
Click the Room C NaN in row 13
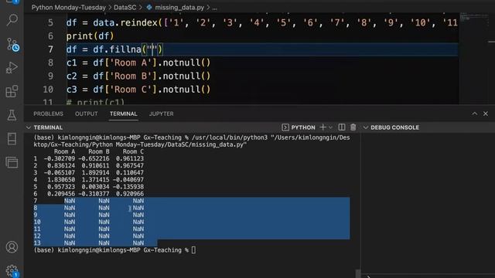coord(138,243)
